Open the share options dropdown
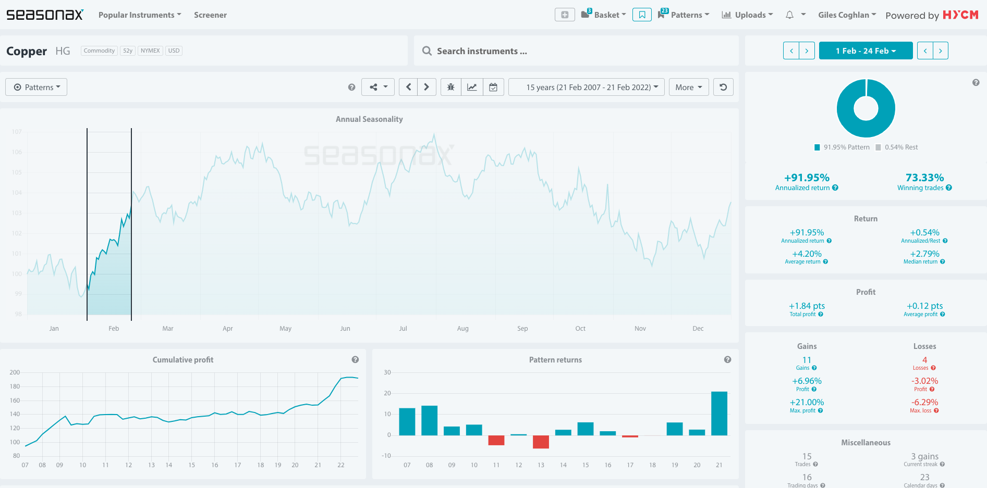The width and height of the screenshot is (987, 488). click(x=379, y=87)
